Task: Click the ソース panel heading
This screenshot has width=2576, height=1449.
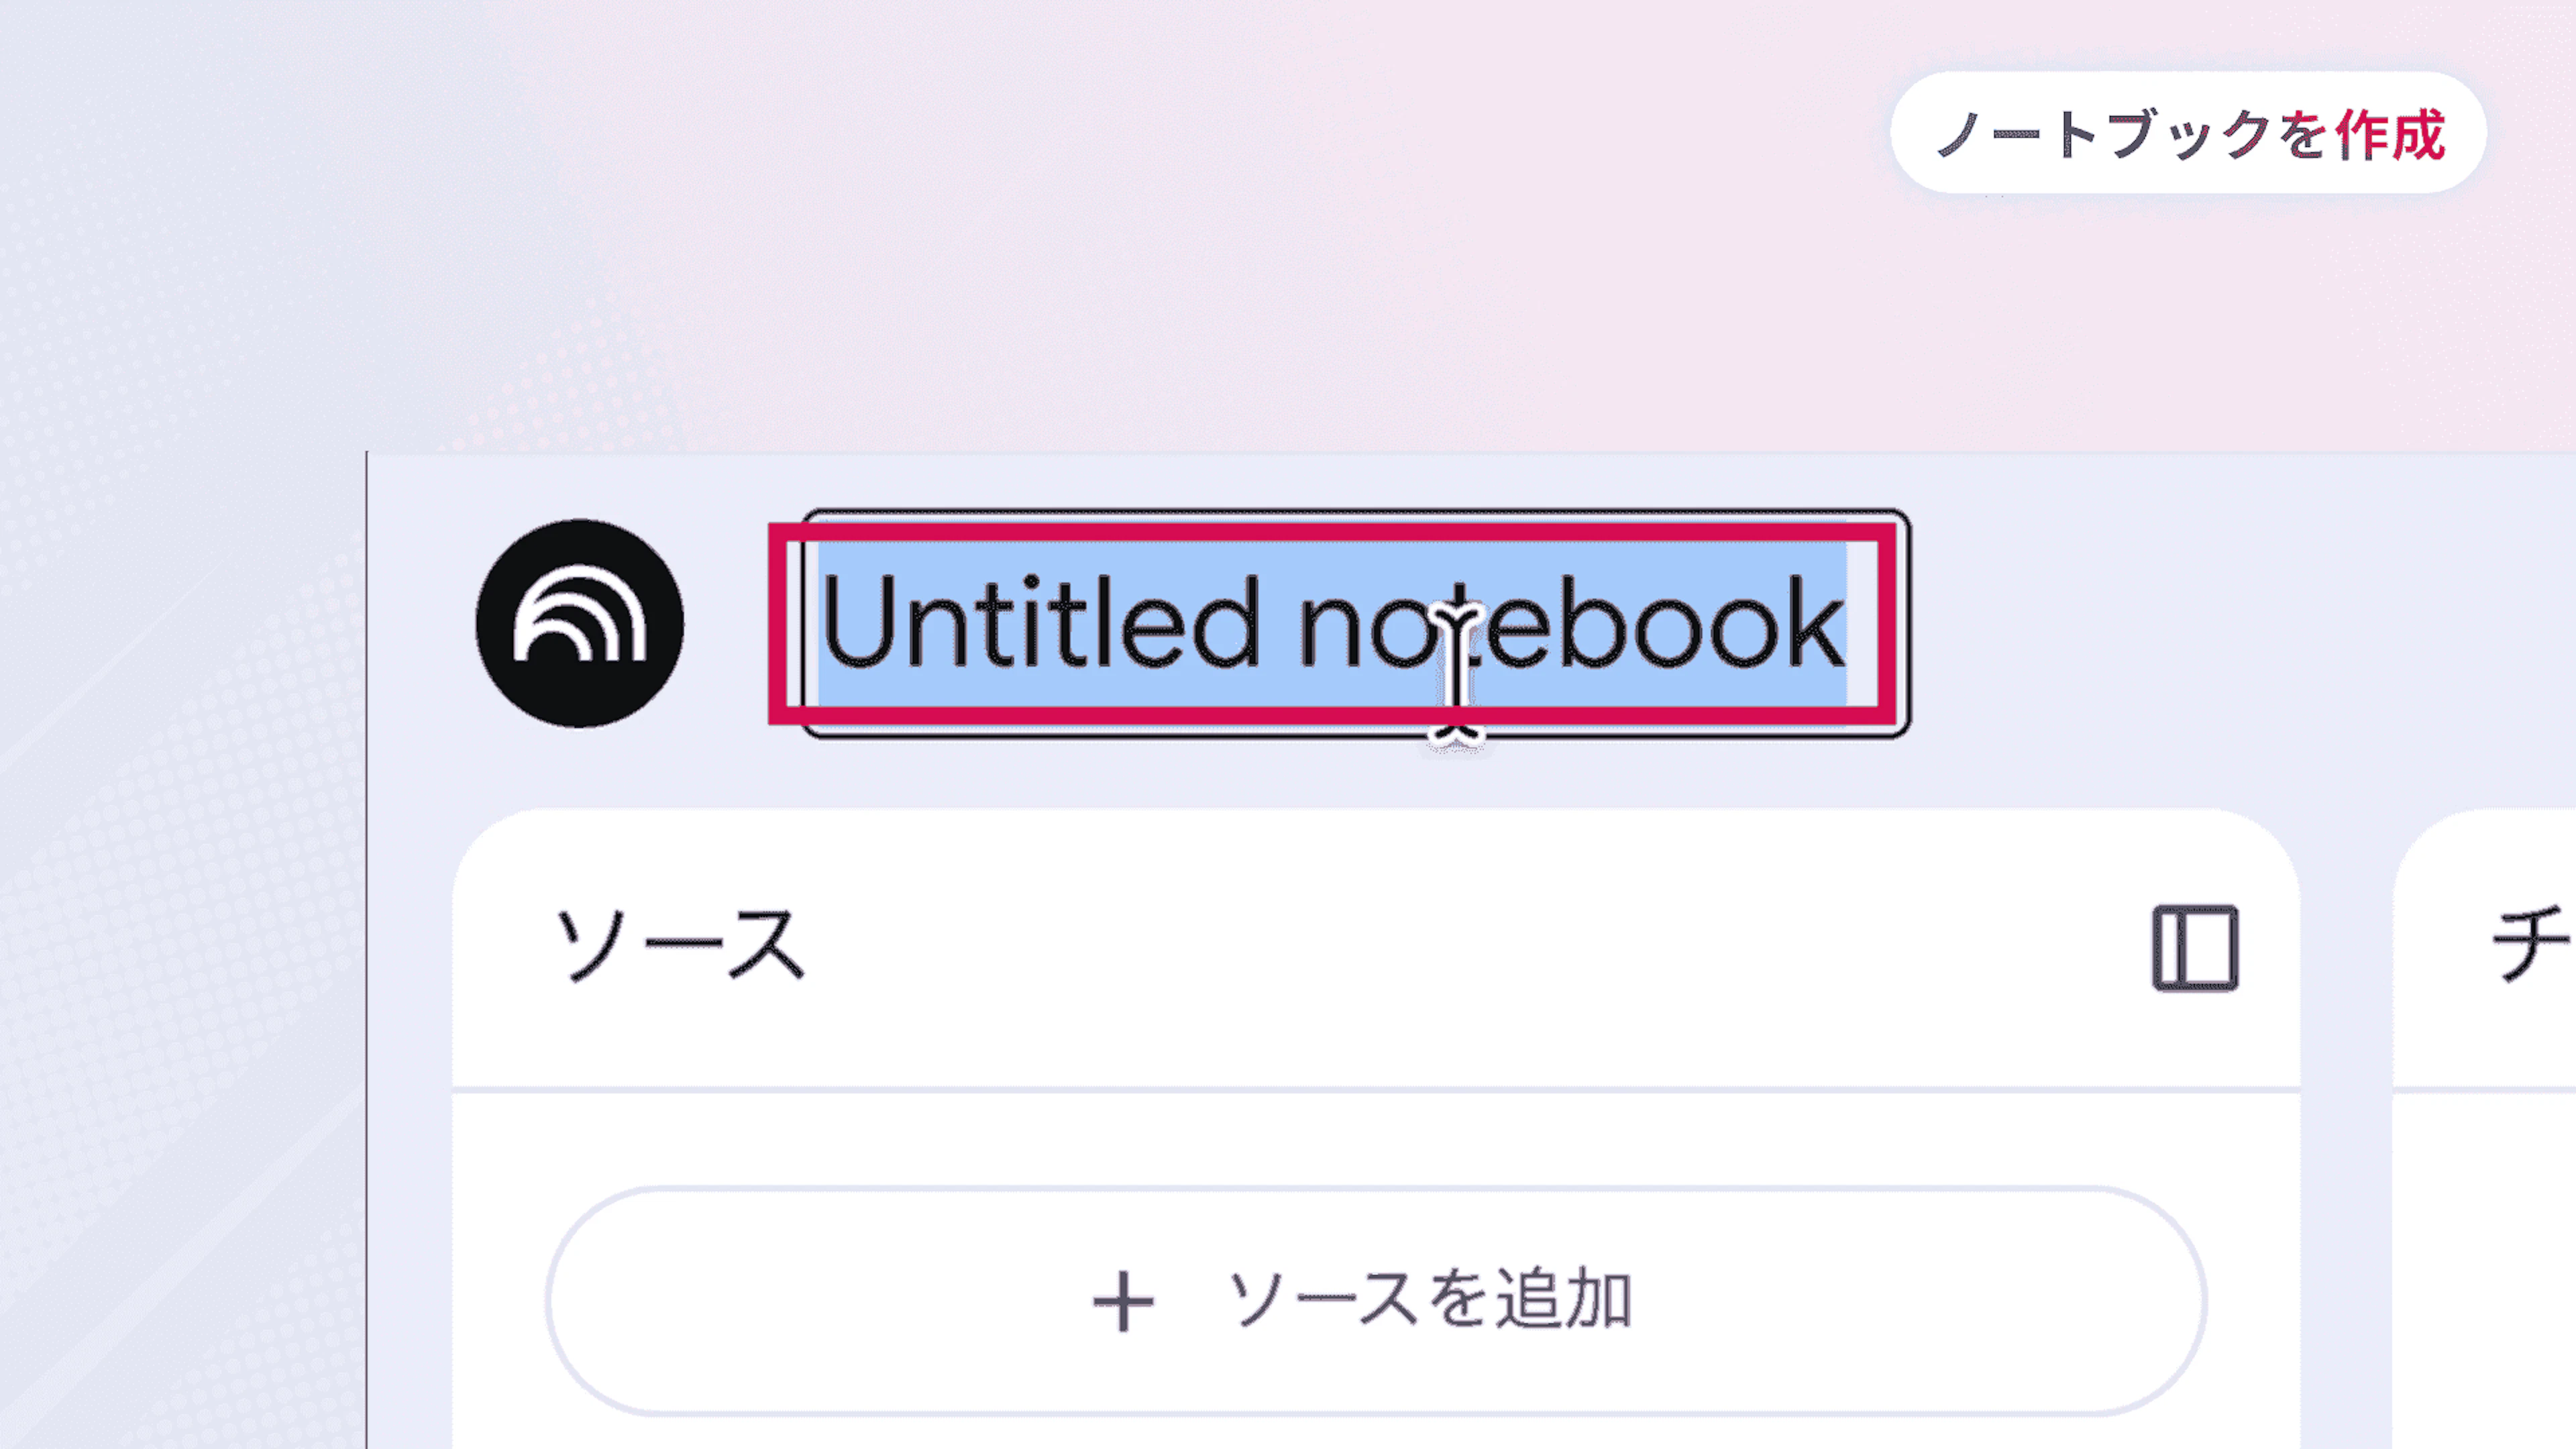Action: click(x=680, y=945)
